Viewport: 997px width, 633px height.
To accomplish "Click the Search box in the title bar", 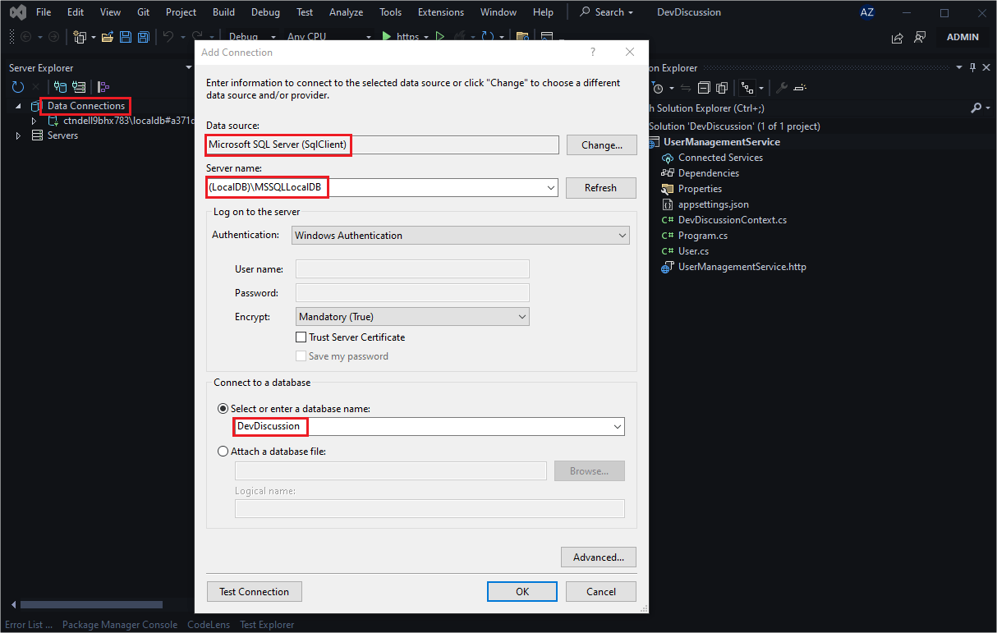I will pyautogui.click(x=607, y=12).
